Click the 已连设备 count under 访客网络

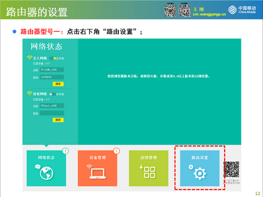[x=42, y=99]
